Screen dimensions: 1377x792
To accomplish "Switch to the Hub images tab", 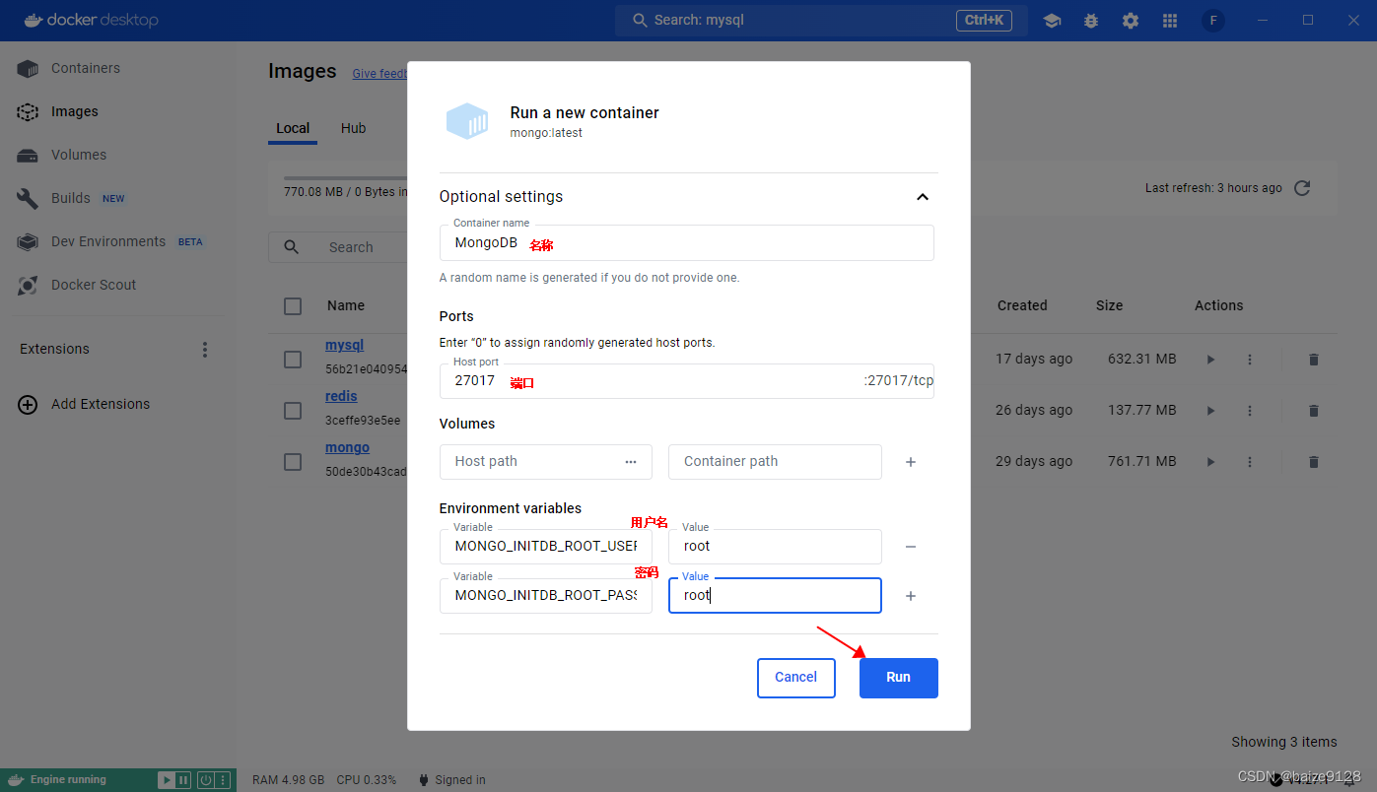I will coord(353,128).
